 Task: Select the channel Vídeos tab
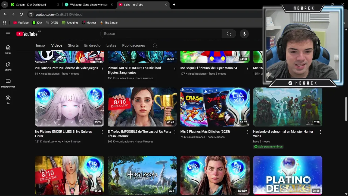click(57, 45)
